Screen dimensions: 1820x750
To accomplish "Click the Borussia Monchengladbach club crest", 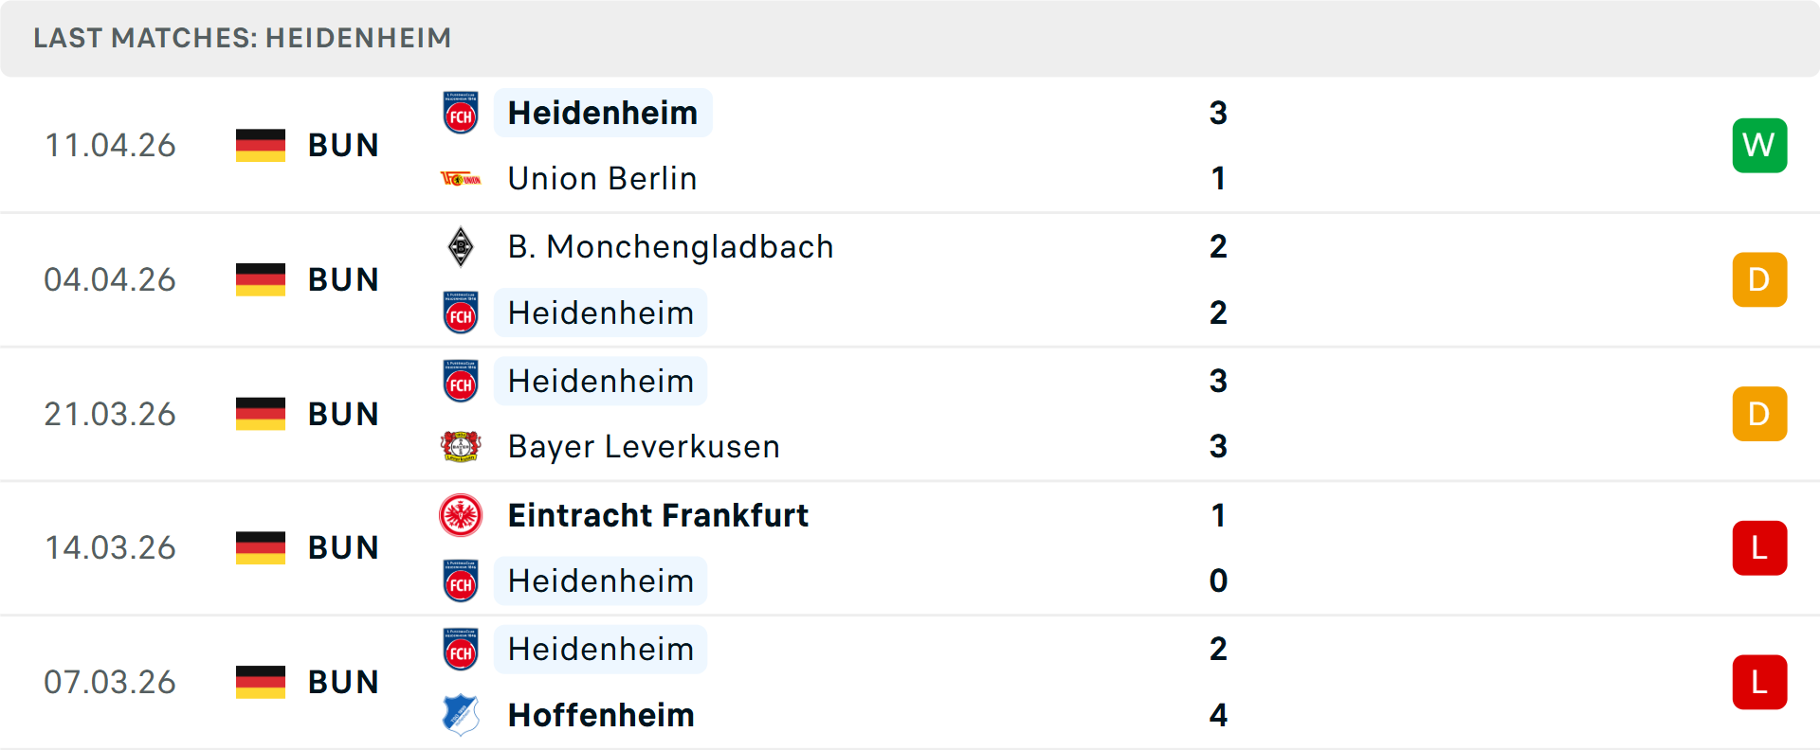I will click(461, 247).
